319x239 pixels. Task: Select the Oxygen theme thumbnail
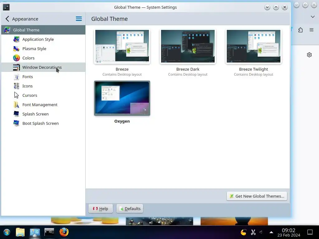click(x=122, y=98)
